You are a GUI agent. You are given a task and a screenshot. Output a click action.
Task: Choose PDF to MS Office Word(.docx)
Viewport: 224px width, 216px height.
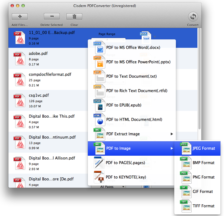coord(133,48)
